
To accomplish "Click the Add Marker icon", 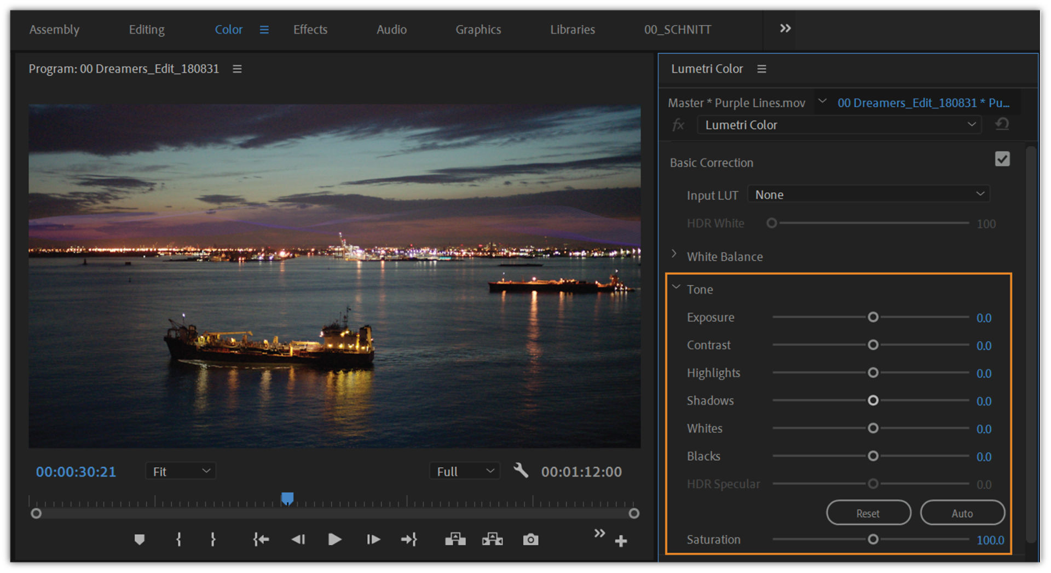I will tap(139, 540).
